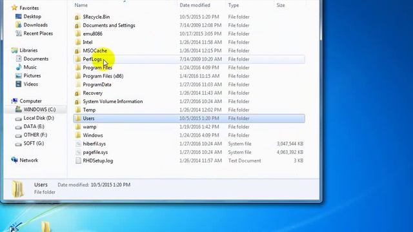
Task: Select the Documents and Settings folder icon
Action: pos(77,25)
